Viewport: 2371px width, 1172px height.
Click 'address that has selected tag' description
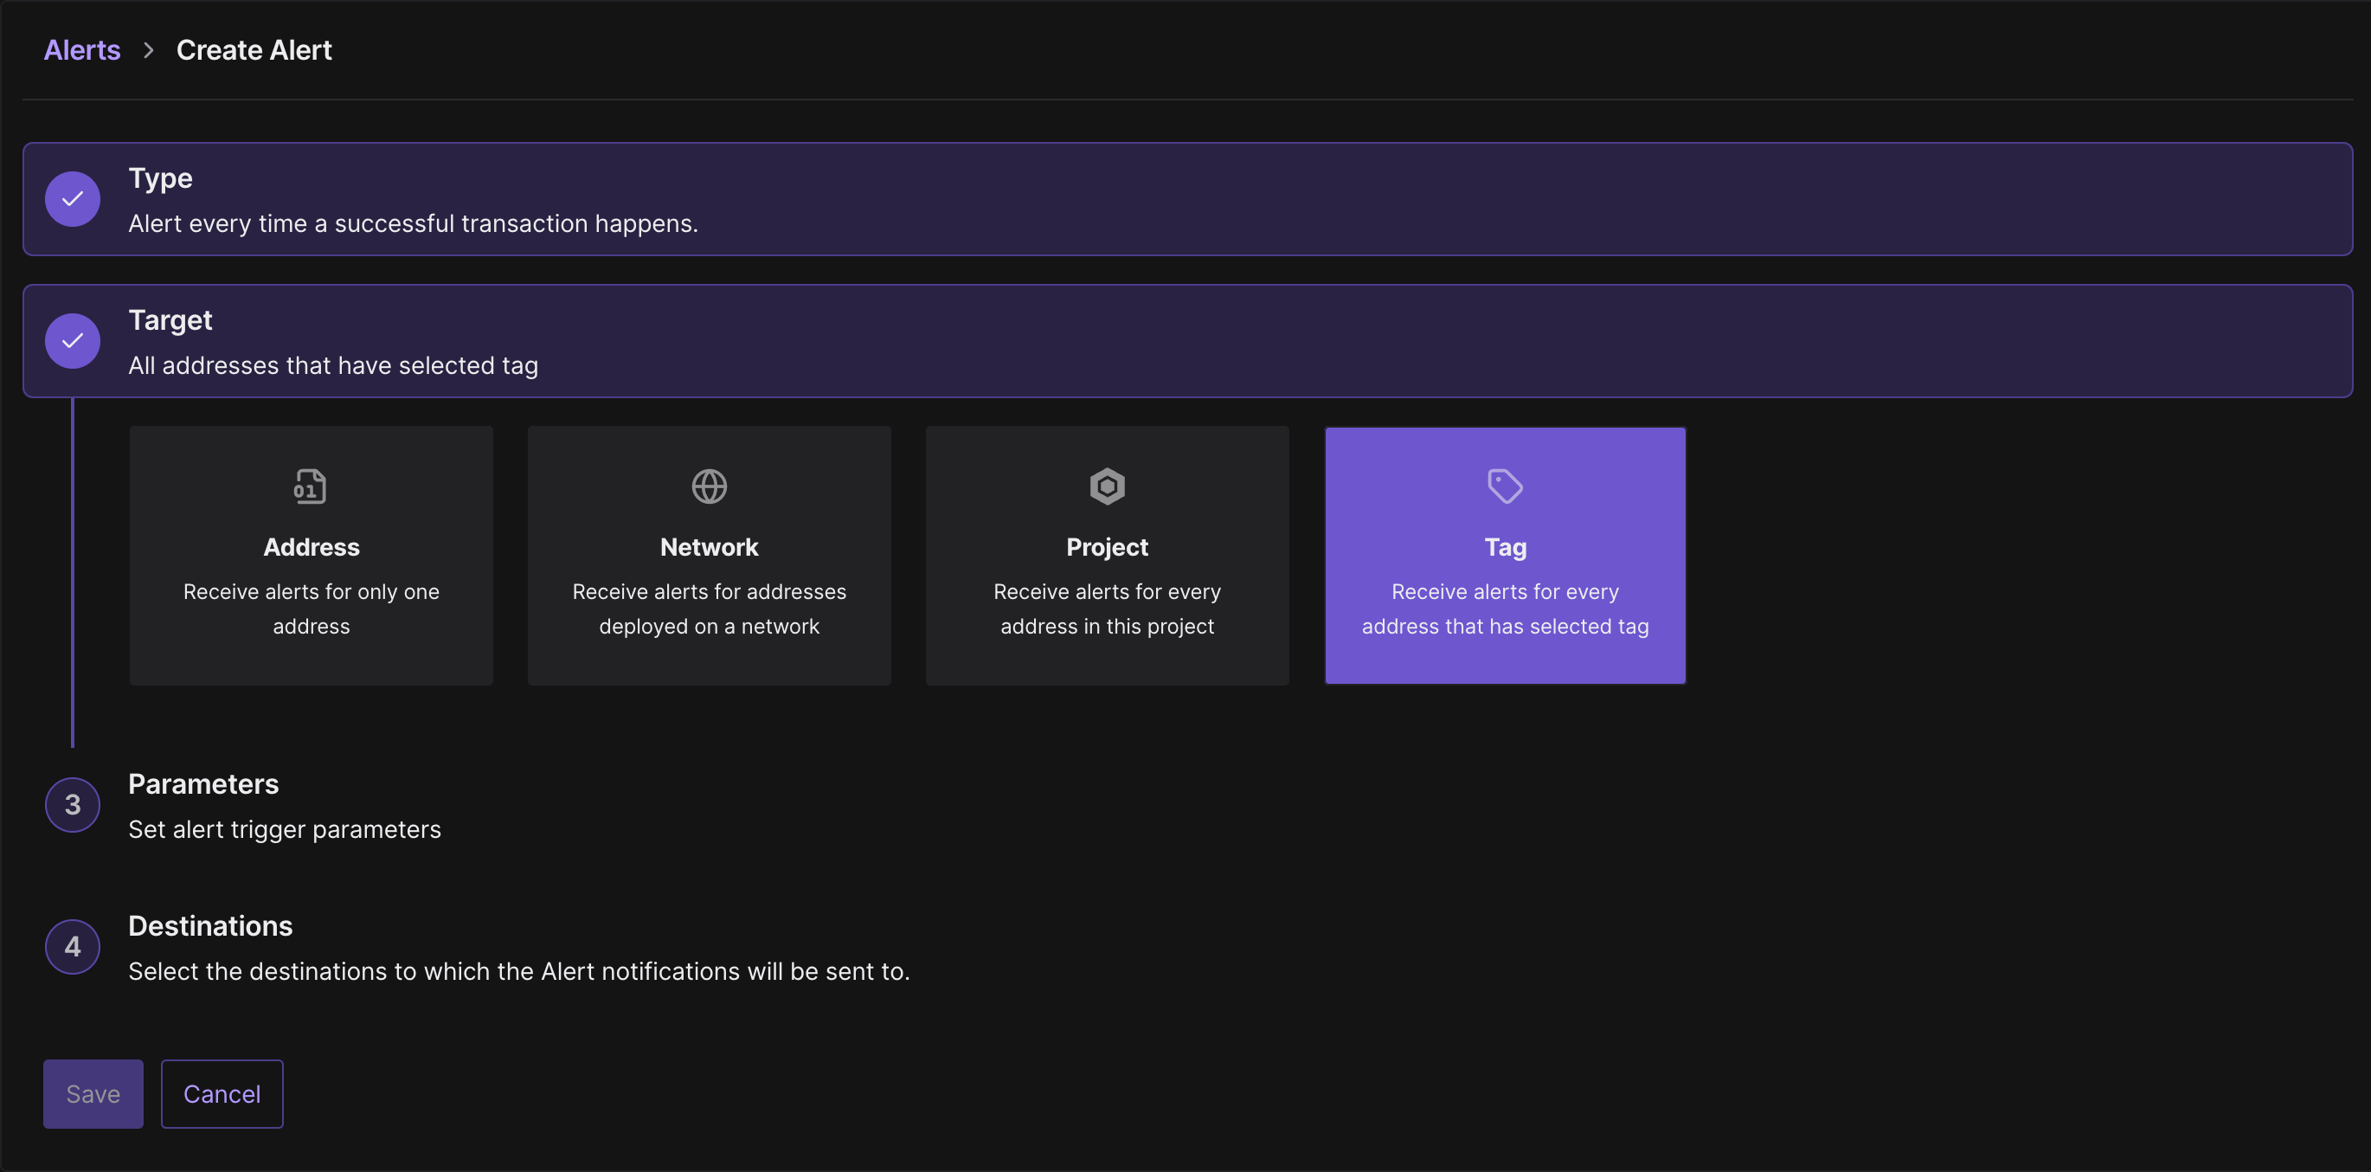coord(1505,626)
